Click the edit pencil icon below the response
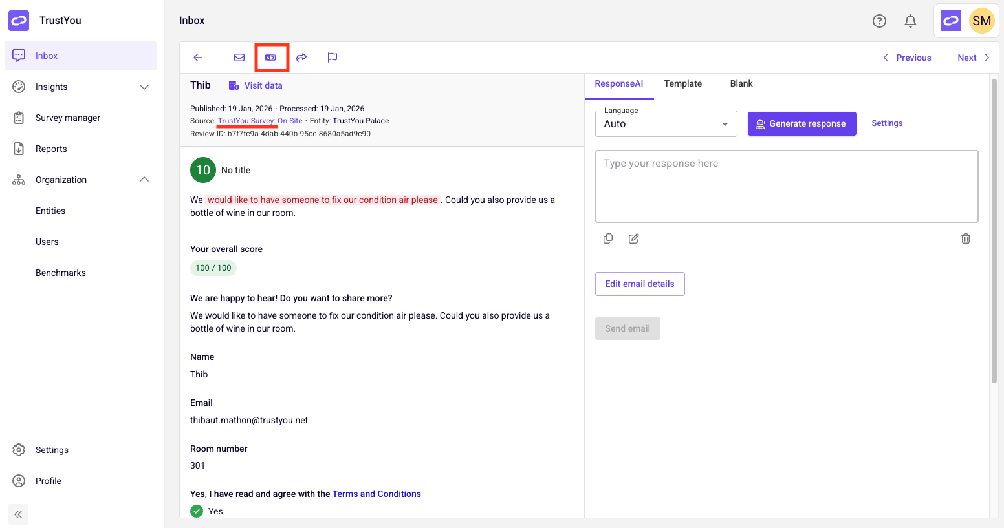This screenshot has height=528, width=1004. pos(634,238)
